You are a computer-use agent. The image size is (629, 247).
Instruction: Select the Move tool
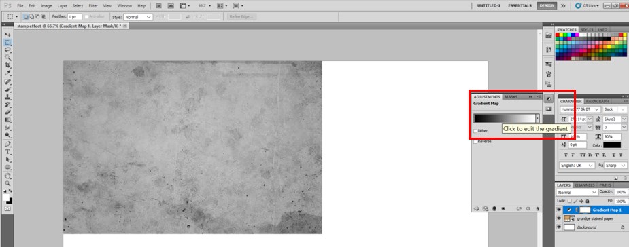point(7,35)
